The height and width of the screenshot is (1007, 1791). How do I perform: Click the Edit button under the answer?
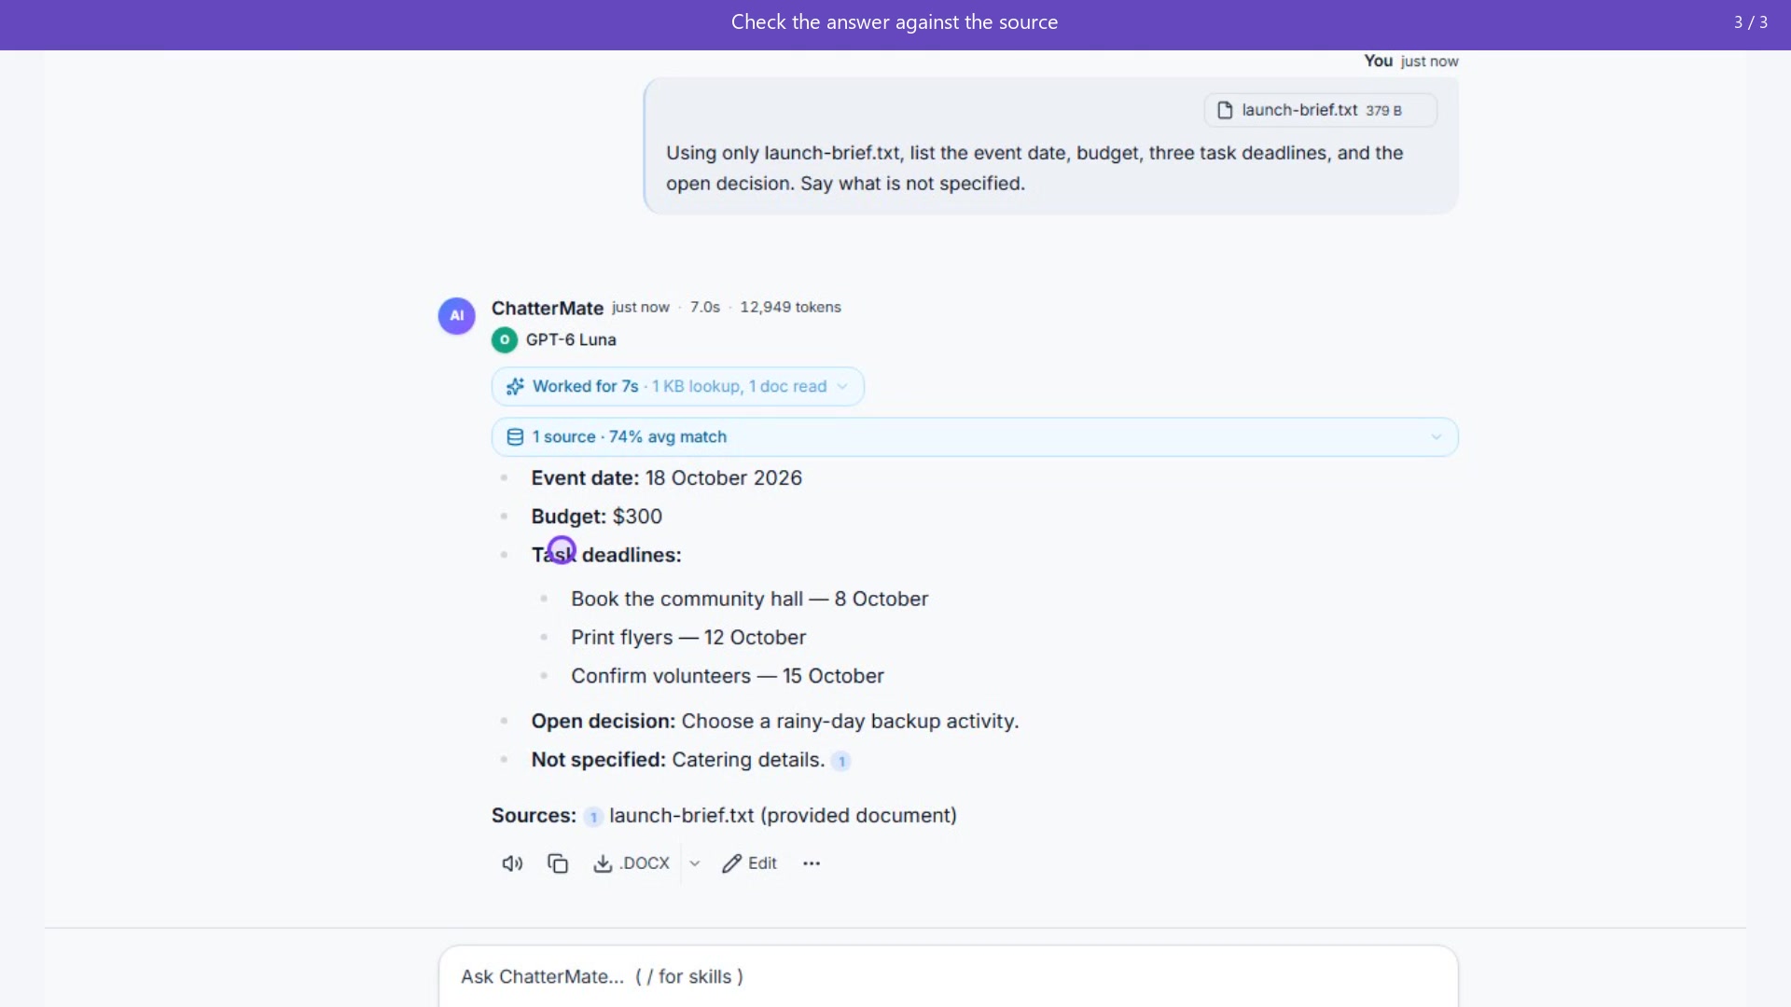[x=749, y=863]
